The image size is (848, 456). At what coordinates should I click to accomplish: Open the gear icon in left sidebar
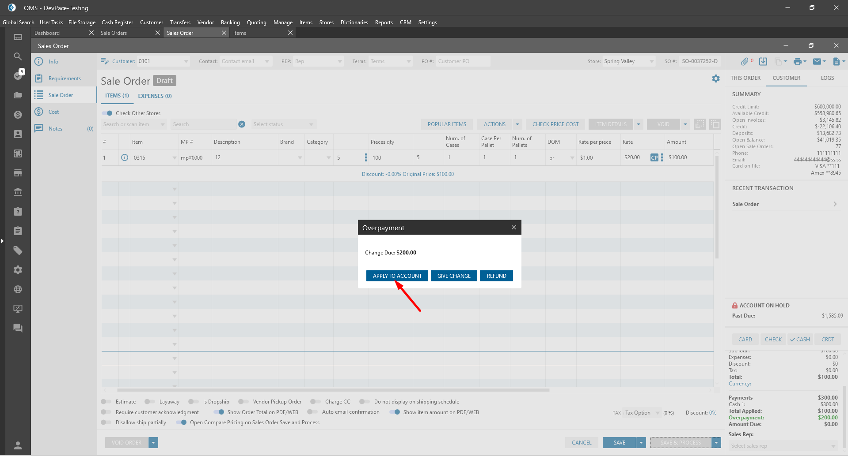click(18, 270)
